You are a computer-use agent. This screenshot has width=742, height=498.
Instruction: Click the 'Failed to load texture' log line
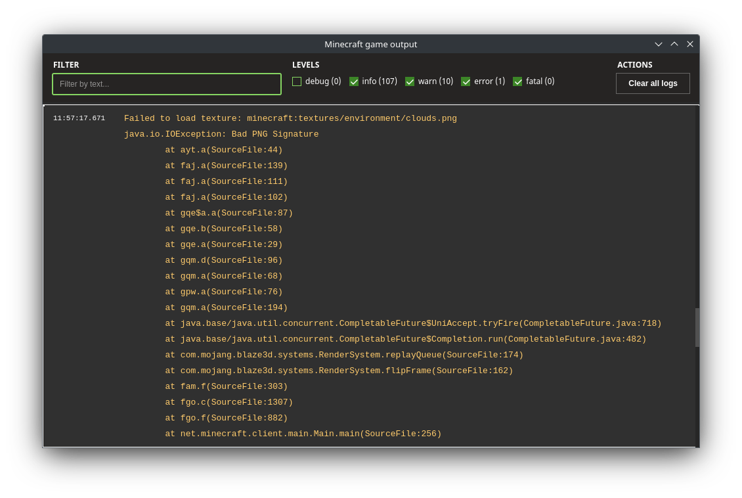point(290,118)
